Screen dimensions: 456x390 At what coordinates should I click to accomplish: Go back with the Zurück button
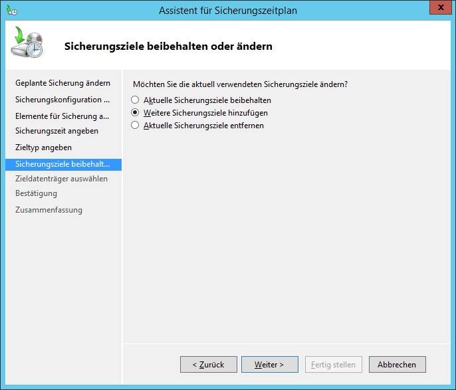(209, 365)
